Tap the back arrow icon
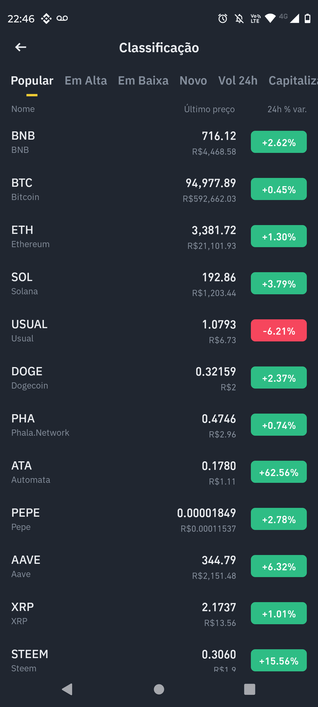 click(x=21, y=47)
